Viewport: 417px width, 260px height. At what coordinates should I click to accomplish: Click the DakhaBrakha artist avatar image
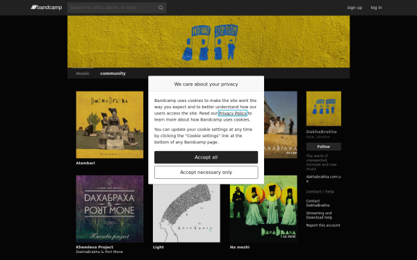[324, 109]
